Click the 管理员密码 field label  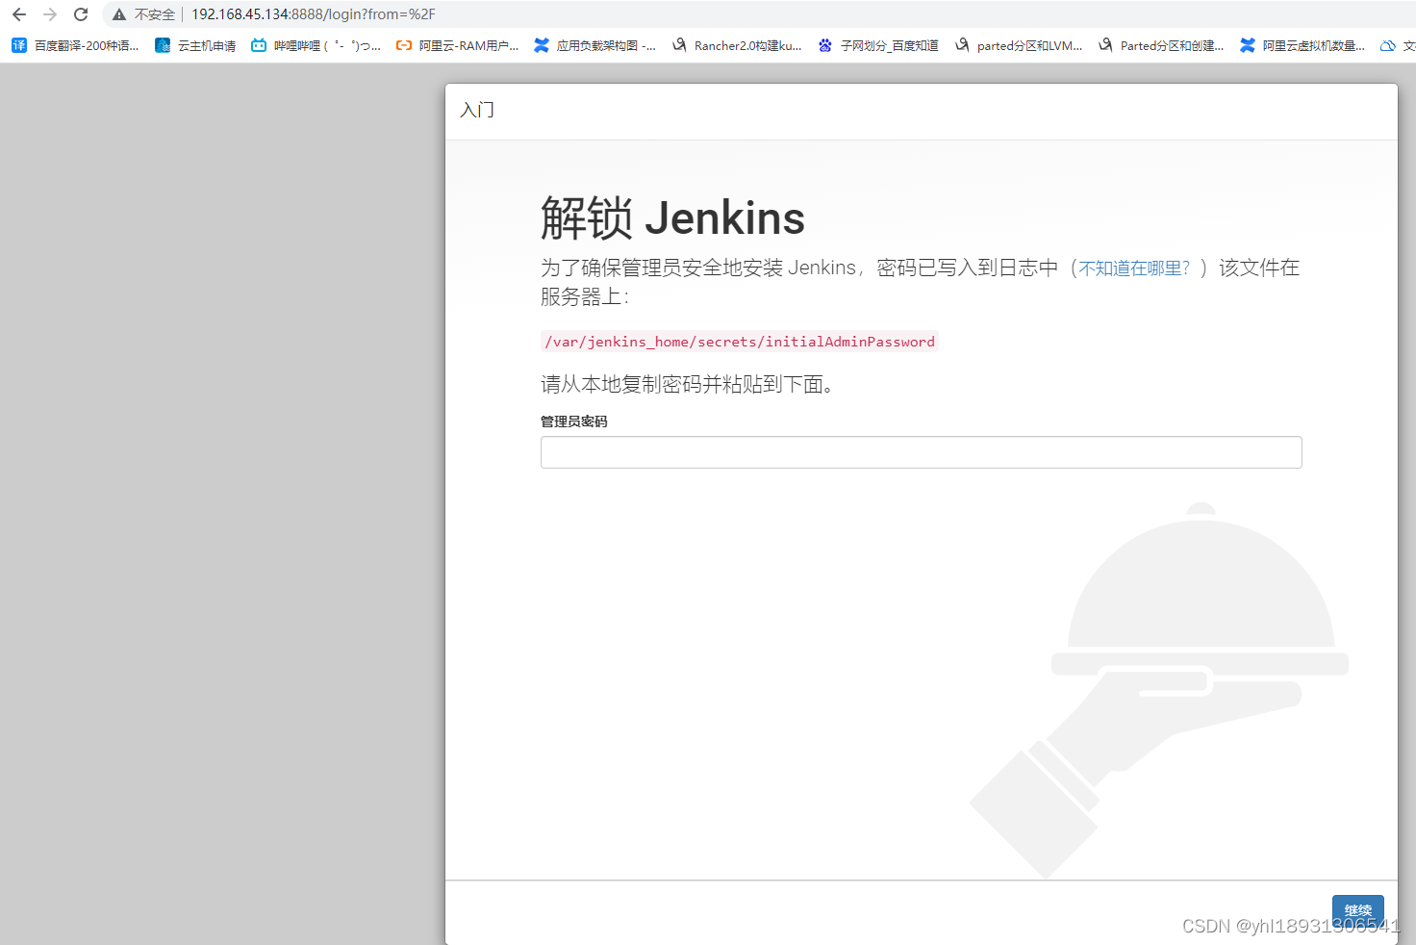[x=574, y=421]
